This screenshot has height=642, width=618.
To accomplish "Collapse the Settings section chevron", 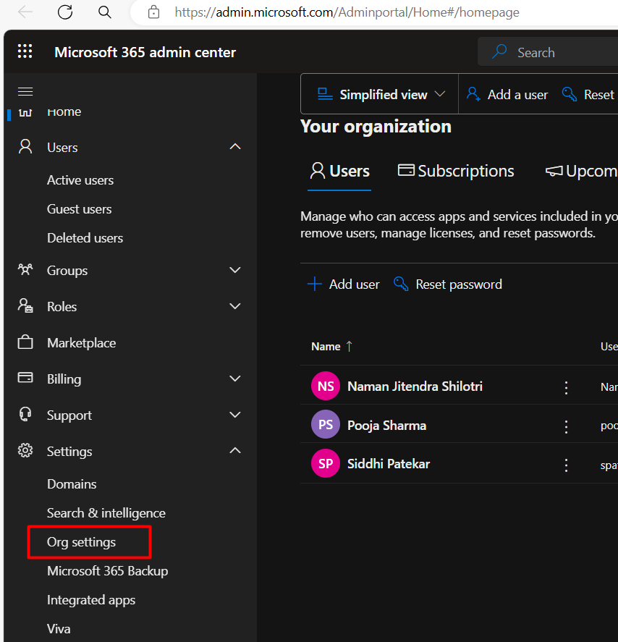I will click(x=235, y=450).
